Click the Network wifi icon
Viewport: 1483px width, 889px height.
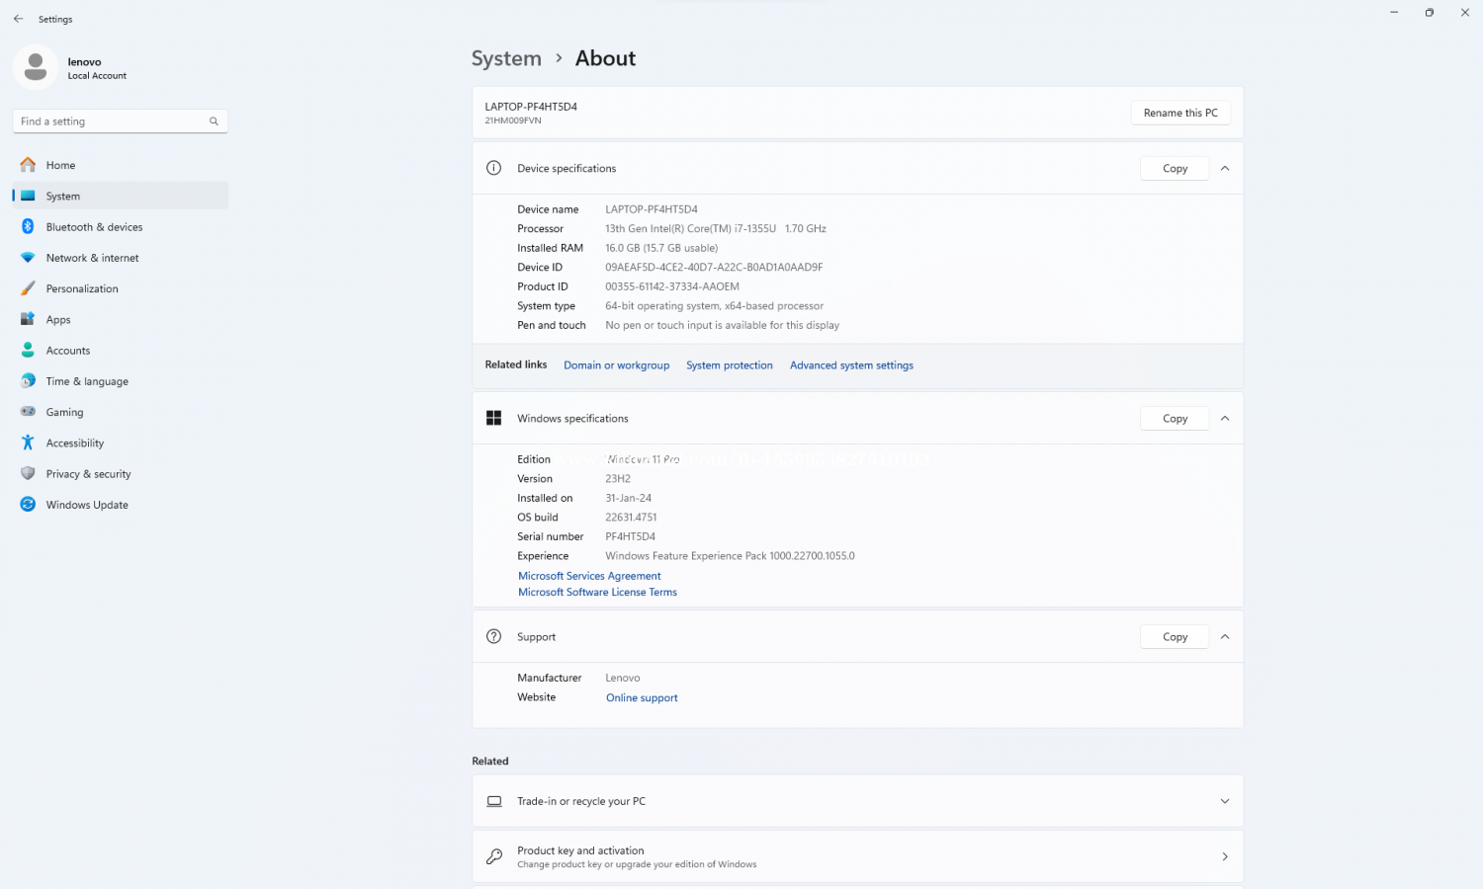point(28,258)
